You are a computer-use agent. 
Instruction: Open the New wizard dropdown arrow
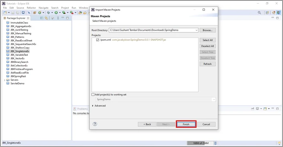(9, 13)
